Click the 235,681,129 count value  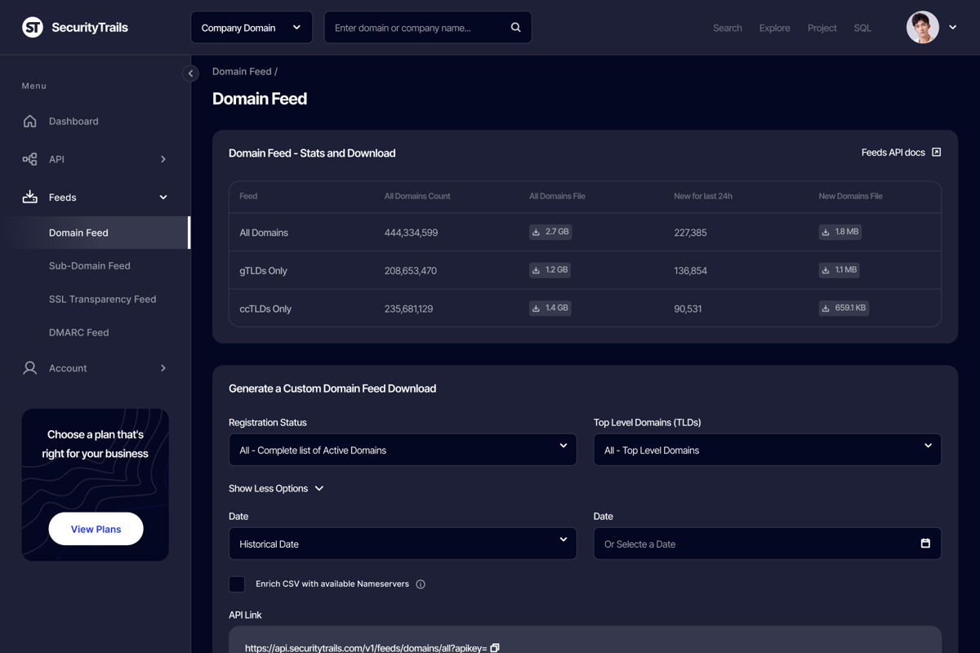pos(408,309)
